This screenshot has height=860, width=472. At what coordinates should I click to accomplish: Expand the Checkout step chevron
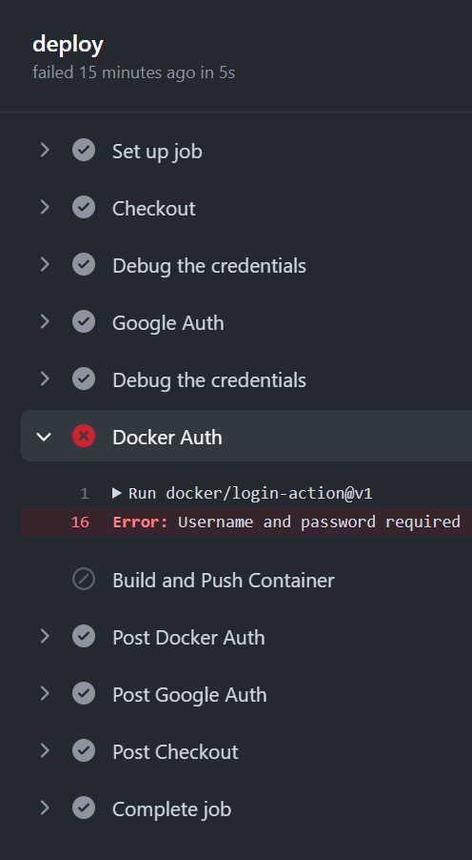(x=45, y=207)
